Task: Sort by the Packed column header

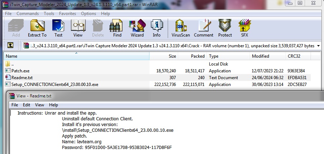Action: (x=192, y=56)
